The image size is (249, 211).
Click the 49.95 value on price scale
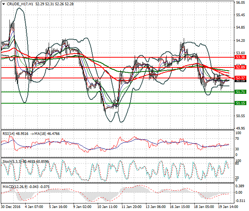click(240, 128)
